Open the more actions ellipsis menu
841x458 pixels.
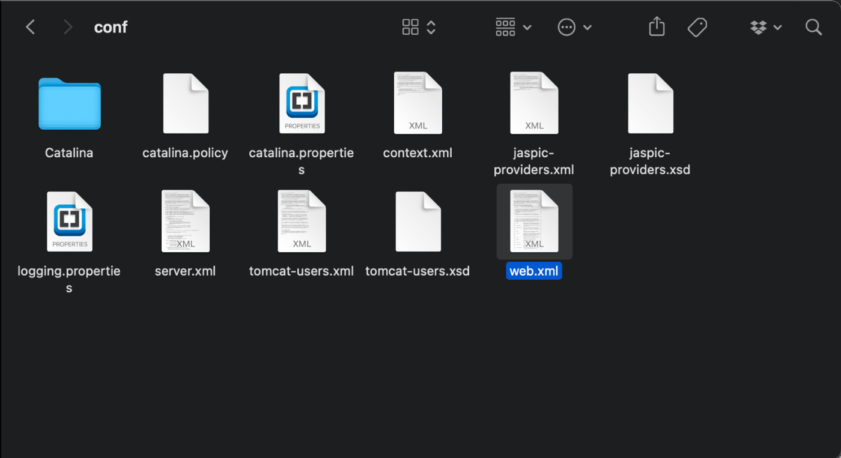[x=566, y=27]
